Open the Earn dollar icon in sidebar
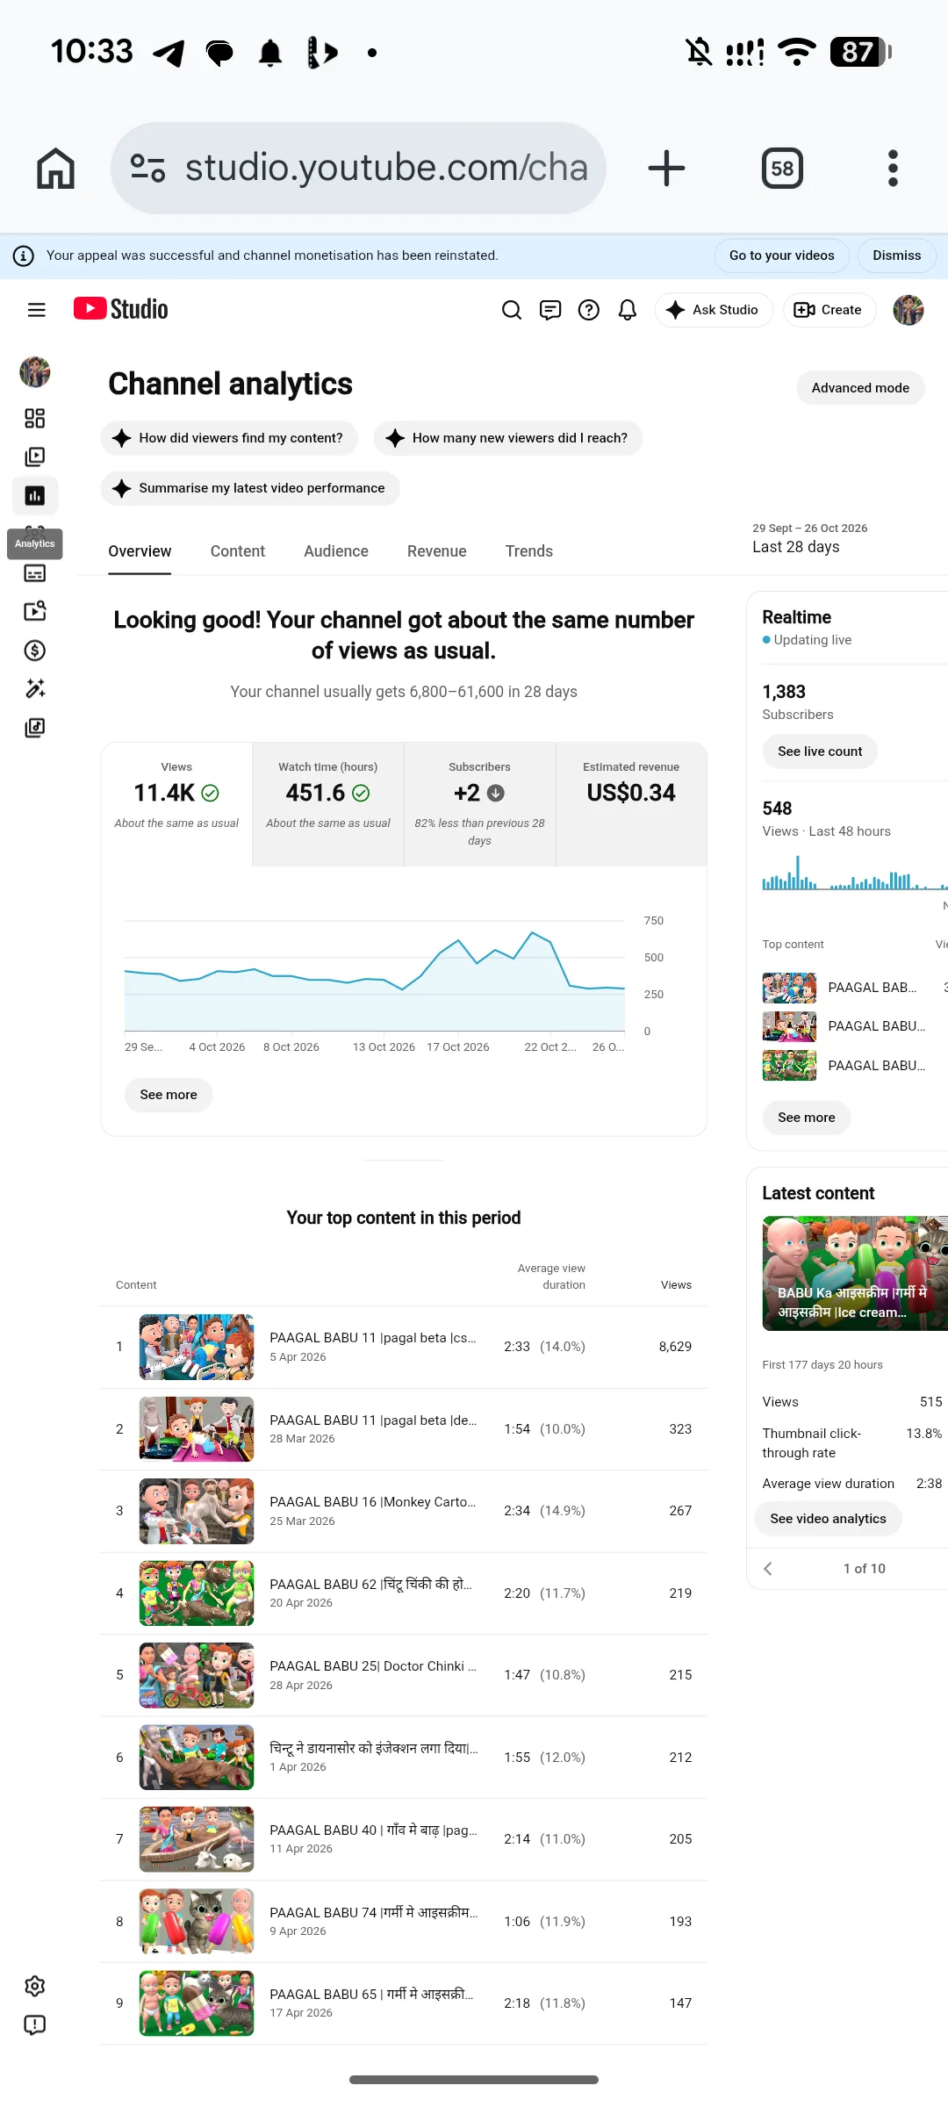Image resolution: width=948 pixels, height=2107 pixels. [x=35, y=650]
